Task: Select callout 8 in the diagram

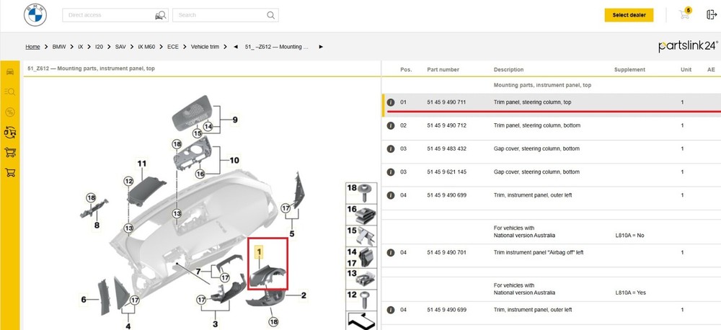Action: [x=97, y=226]
